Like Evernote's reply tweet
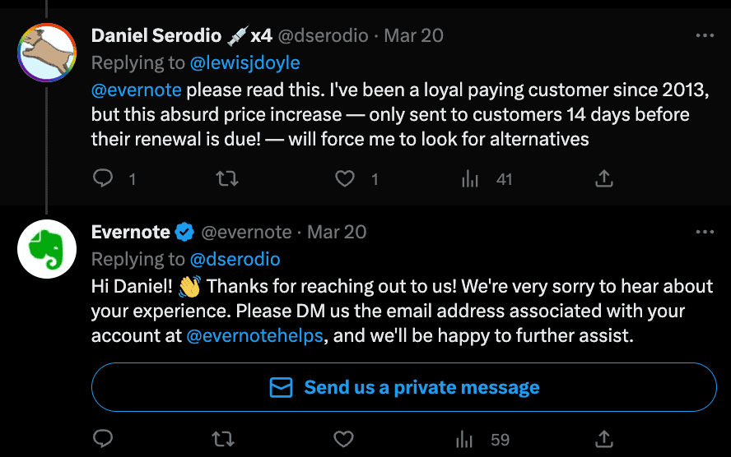Viewport: 731px width, 457px height. (x=344, y=438)
